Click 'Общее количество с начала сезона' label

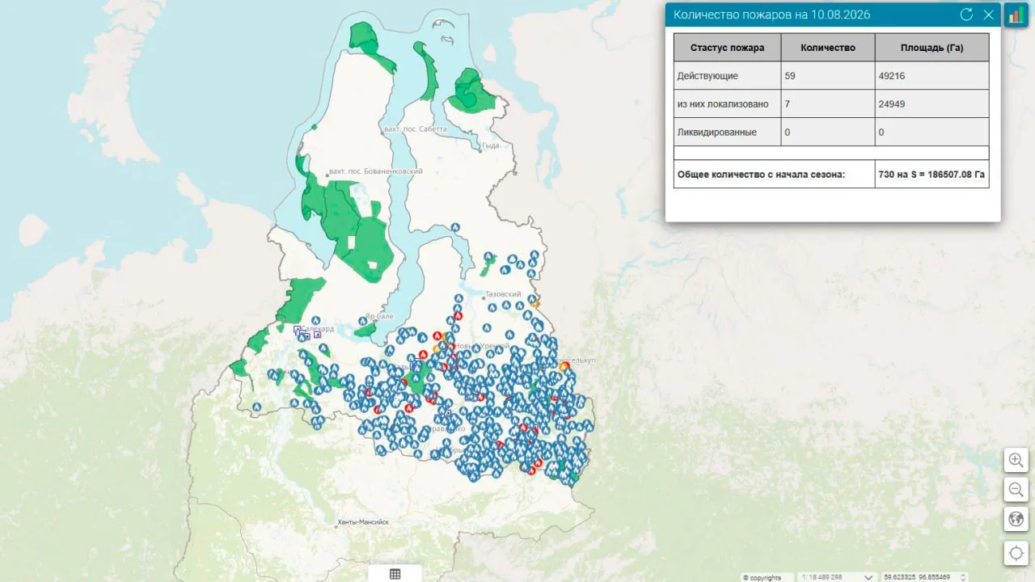(761, 174)
